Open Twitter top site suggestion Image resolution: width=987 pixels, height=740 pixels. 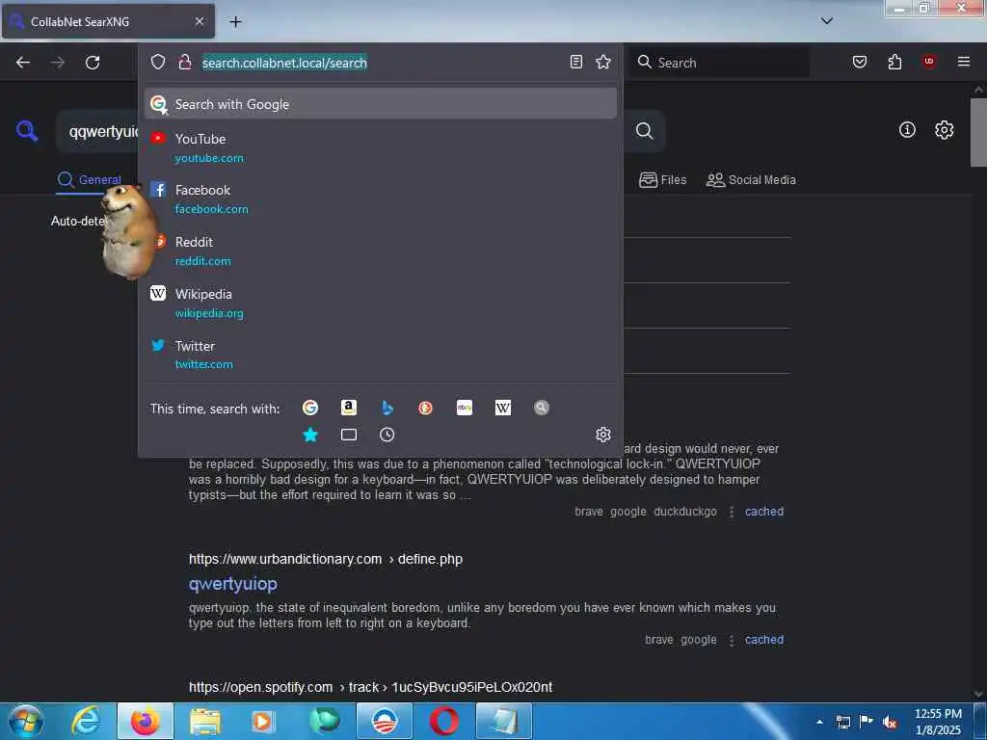click(x=380, y=355)
